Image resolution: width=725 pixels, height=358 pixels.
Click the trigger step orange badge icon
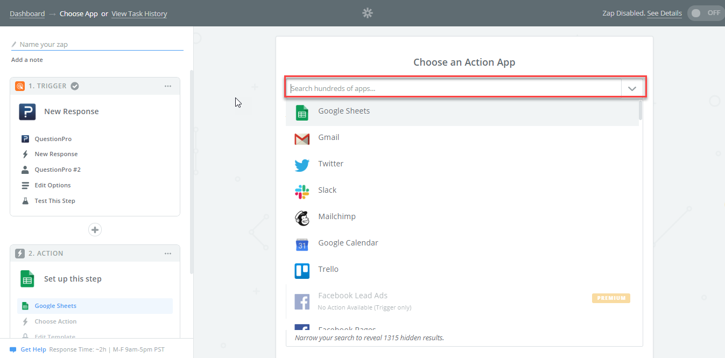point(20,86)
